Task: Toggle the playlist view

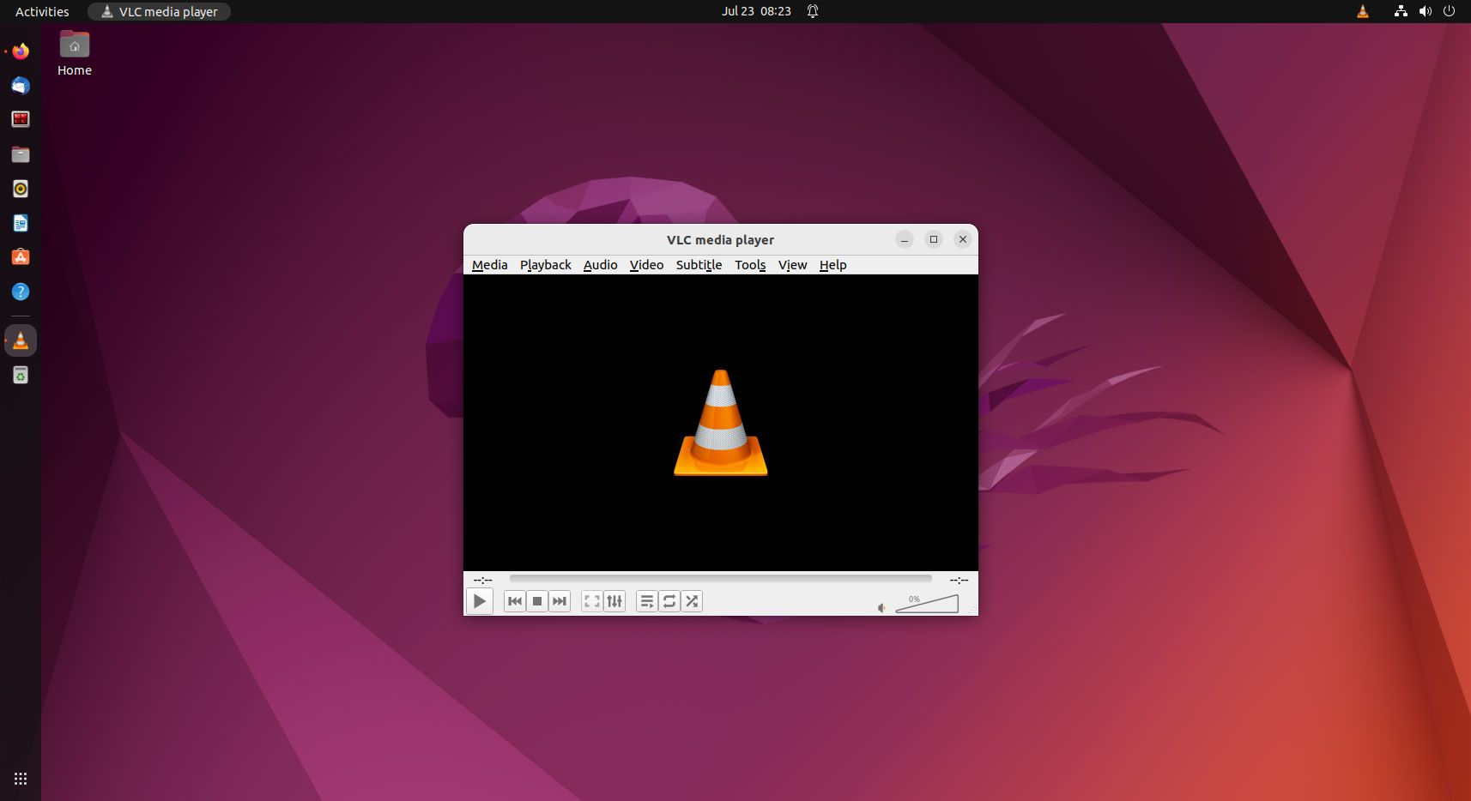Action: pos(647,601)
